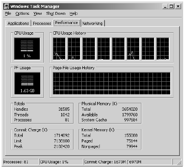Image resolution: width=184 pixels, height=167 pixels.
Task: Click the Handles value 31585
Action: [64, 109]
